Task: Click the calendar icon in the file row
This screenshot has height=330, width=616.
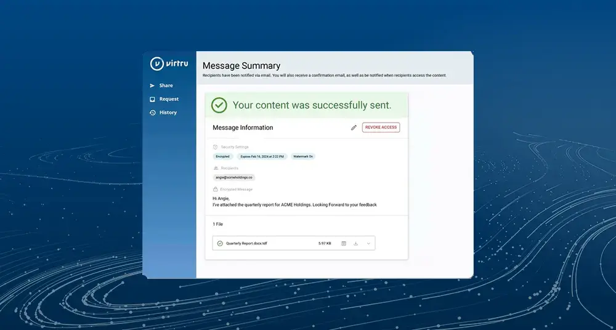Action: pos(344,243)
